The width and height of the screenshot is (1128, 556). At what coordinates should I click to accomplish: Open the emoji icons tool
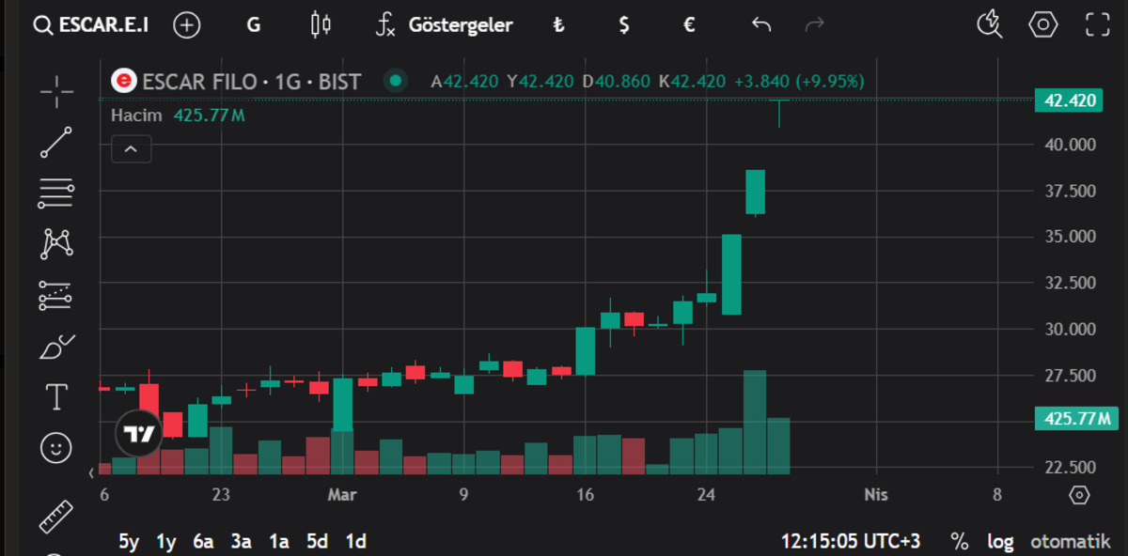point(56,447)
